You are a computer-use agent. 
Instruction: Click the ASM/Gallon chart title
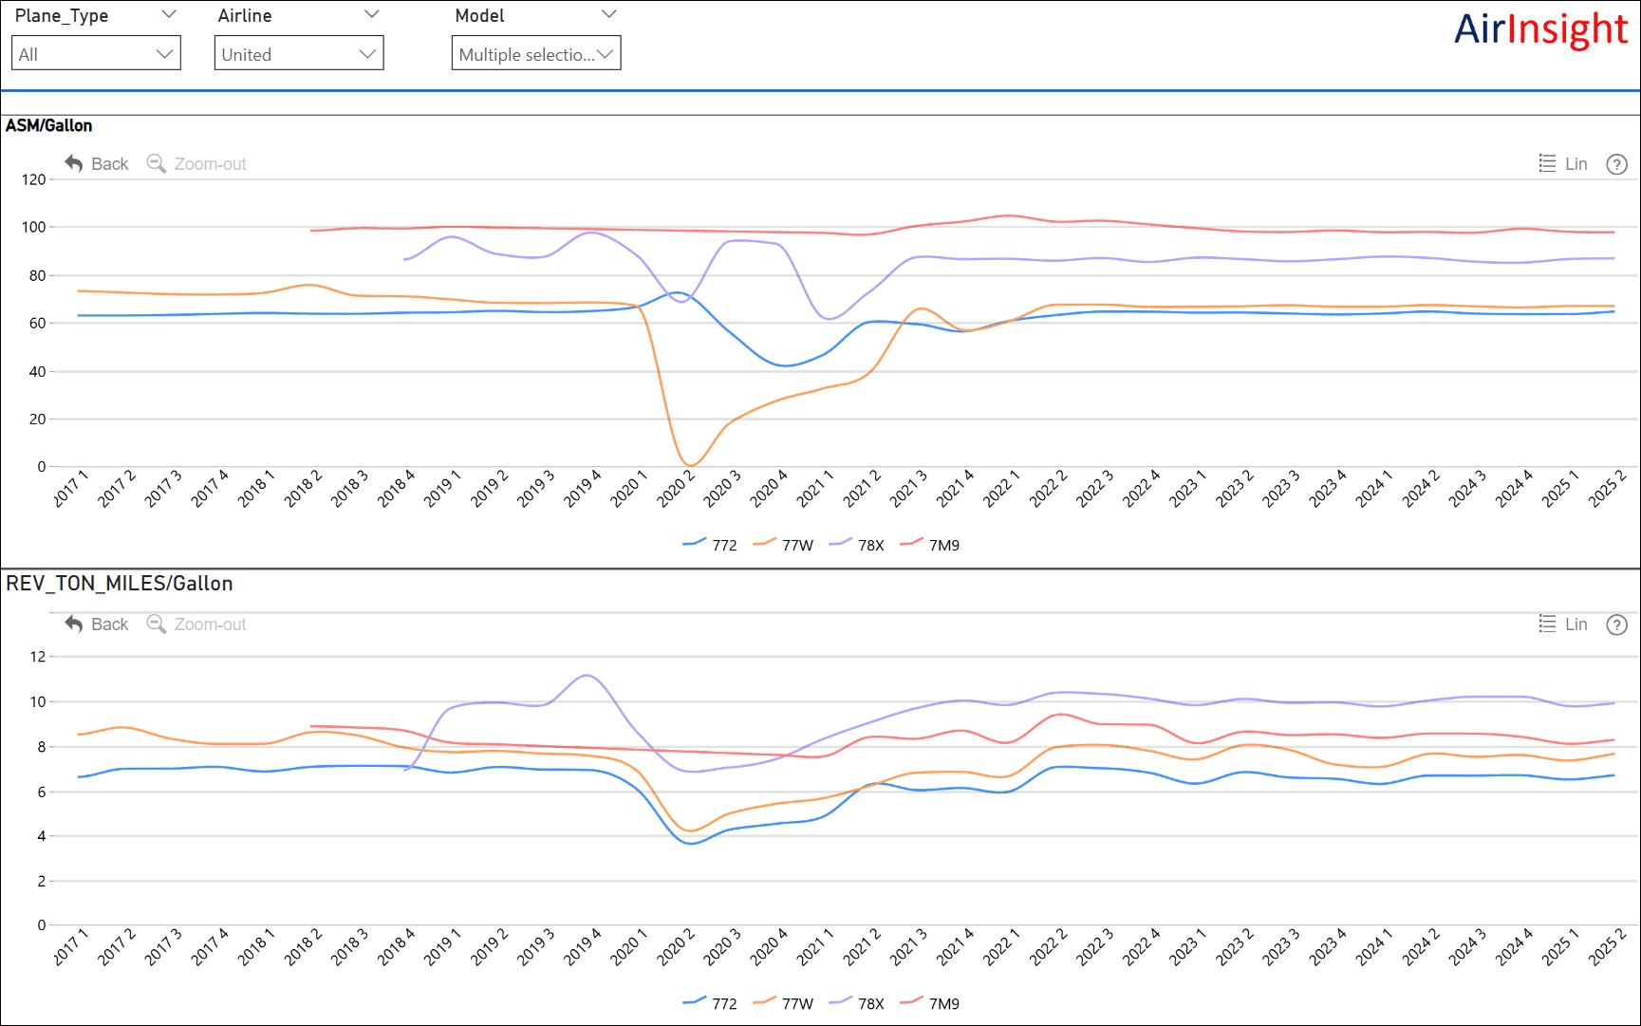(49, 125)
